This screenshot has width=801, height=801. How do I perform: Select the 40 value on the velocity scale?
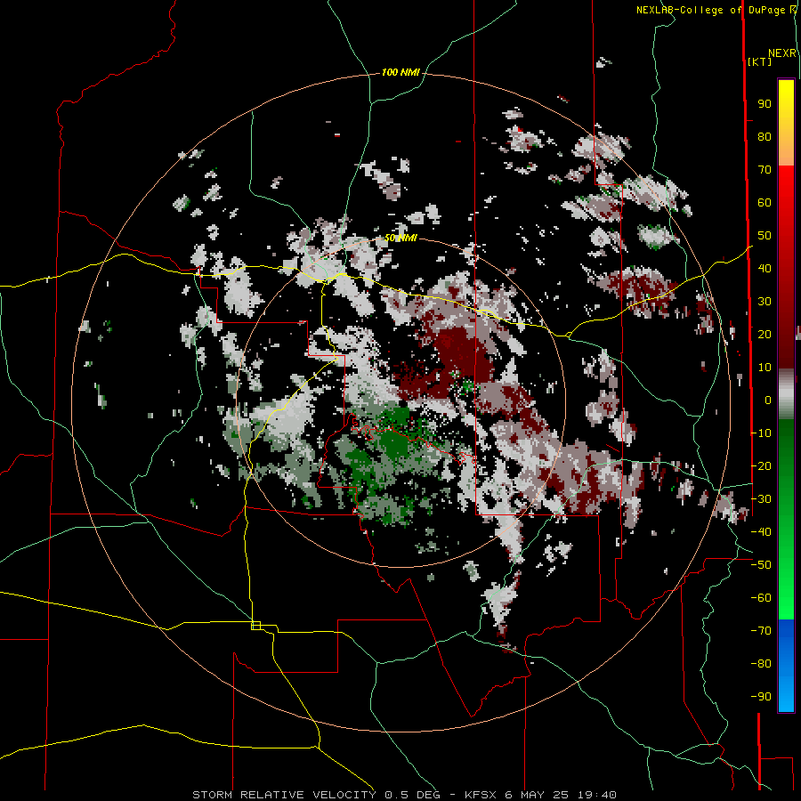765,268
